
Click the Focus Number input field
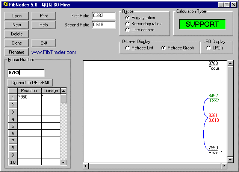coord(26,73)
